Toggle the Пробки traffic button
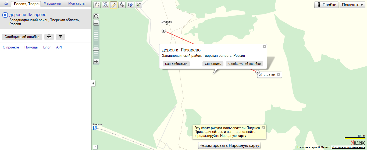367x150 pixels. pyautogui.click(x=326, y=5)
